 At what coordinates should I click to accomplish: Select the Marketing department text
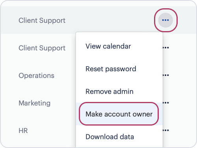35,103
